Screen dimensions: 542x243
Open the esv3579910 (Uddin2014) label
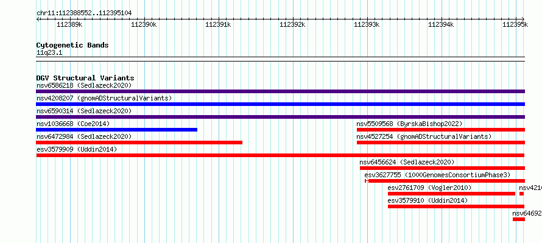[428, 200]
